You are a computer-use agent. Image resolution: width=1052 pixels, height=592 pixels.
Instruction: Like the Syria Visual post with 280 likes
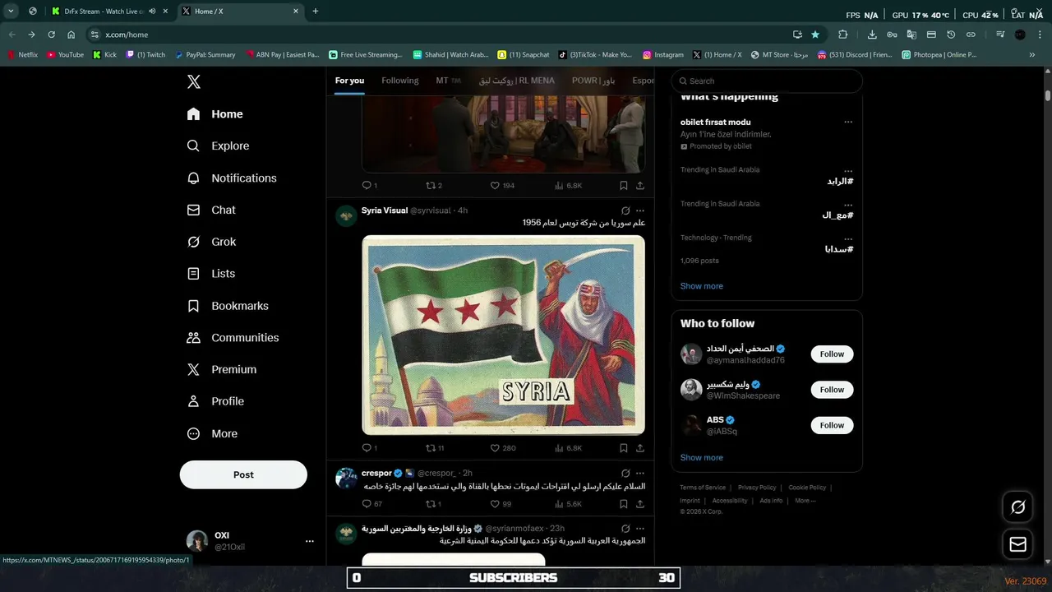(x=503, y=448)
